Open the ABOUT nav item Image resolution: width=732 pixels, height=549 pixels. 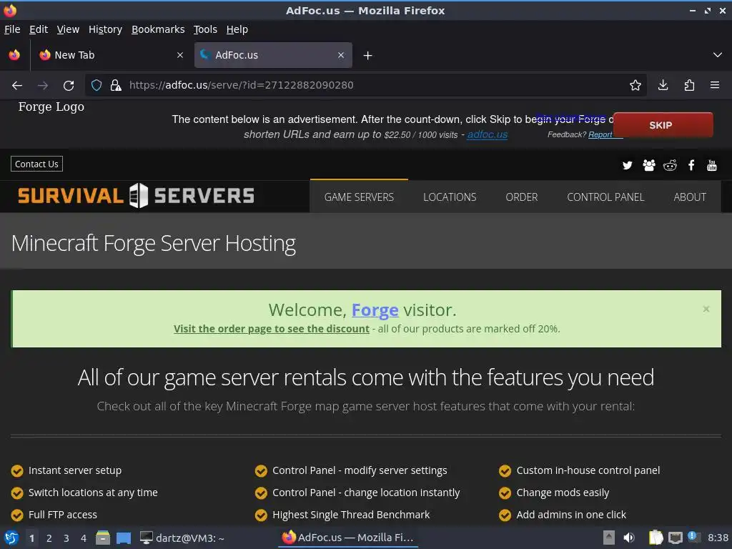pyautogui.click(x=690, y=197)
